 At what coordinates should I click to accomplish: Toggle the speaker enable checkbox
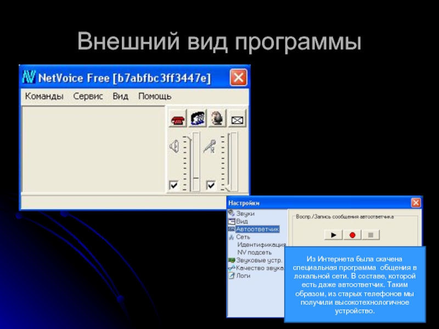point(173,185)
